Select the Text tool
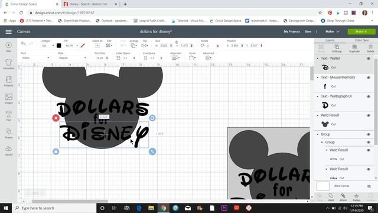The width and height of the screenshot is (378, 213). coord(8,116)
